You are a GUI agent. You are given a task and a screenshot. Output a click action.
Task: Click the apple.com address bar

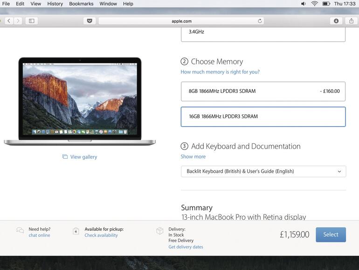(x=181, y=21)
